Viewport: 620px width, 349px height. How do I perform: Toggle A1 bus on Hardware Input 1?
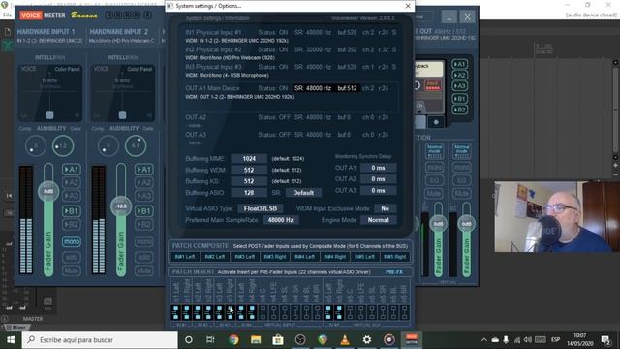71,170
